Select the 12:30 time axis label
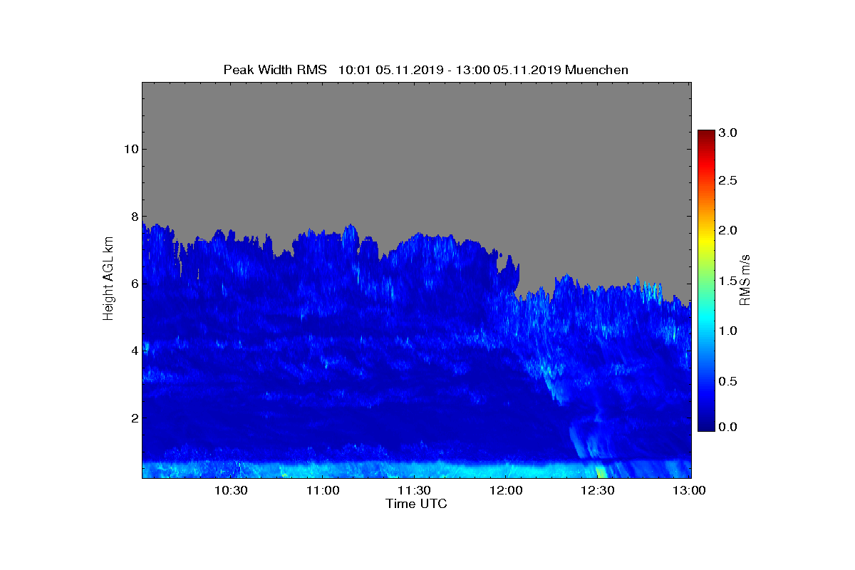 (x=597, y=490)
